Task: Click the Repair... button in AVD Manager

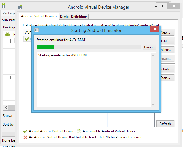Action: [168, 58]
